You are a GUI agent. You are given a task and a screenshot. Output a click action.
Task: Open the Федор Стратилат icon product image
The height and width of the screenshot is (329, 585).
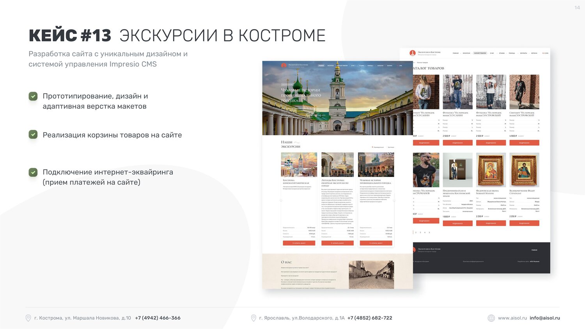click(x=524, y=170)
